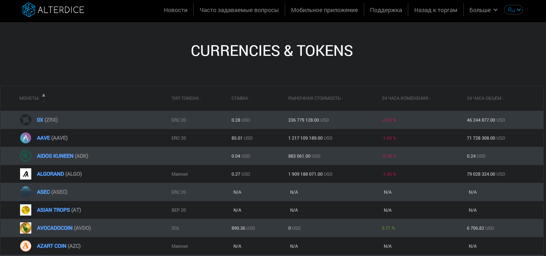
Task: Open the Ru language dropdown
Action: point(514,10)
